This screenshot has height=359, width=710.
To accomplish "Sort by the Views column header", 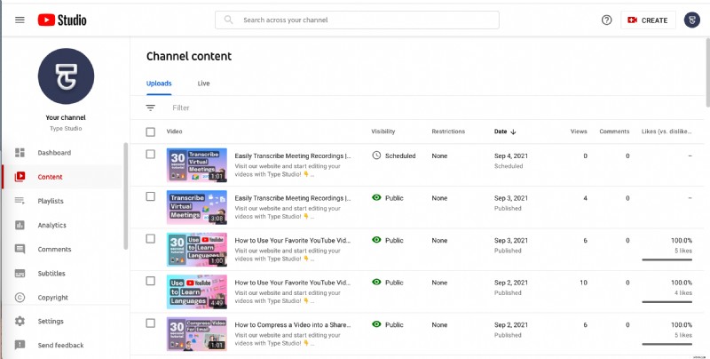I will coord(579,132).
